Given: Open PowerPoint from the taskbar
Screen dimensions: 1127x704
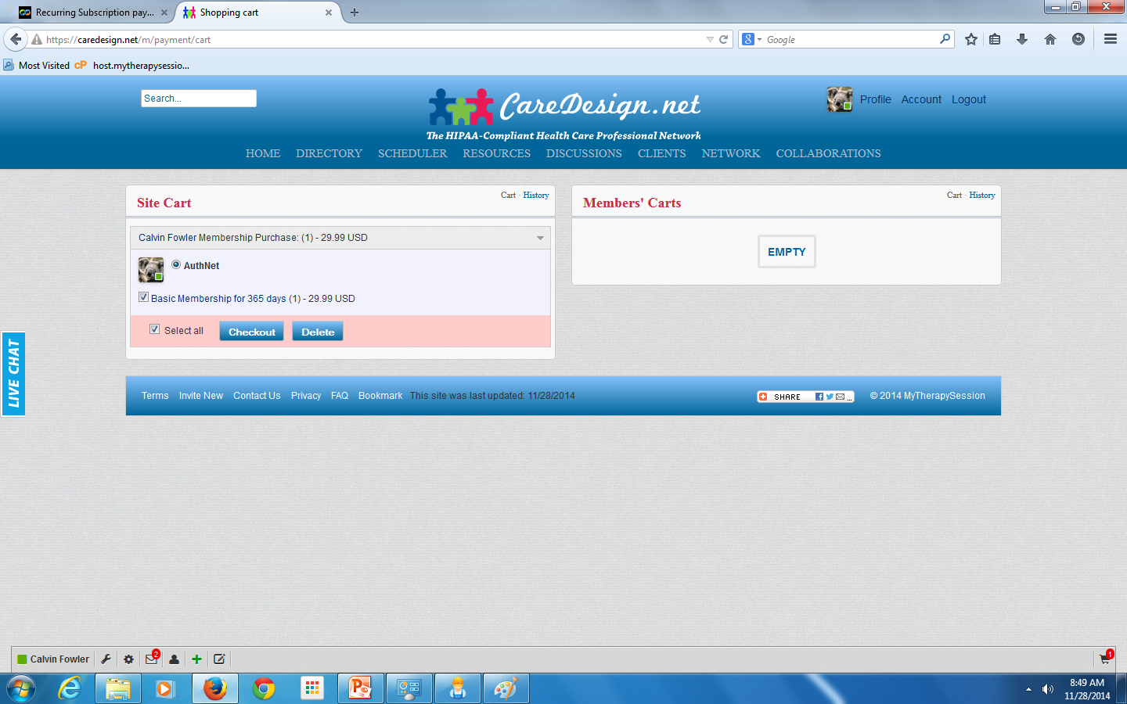Looking at the screenshot, I should pyautogui.click(x=361, y=689).
